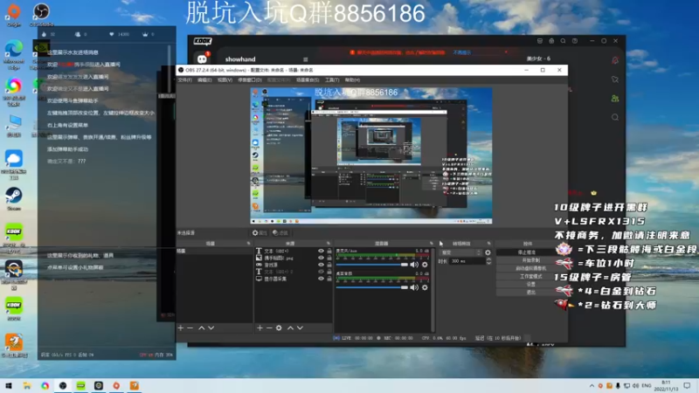Open KOOK pinned messages icon
699x393 pixels.
(x=615, y=79)
